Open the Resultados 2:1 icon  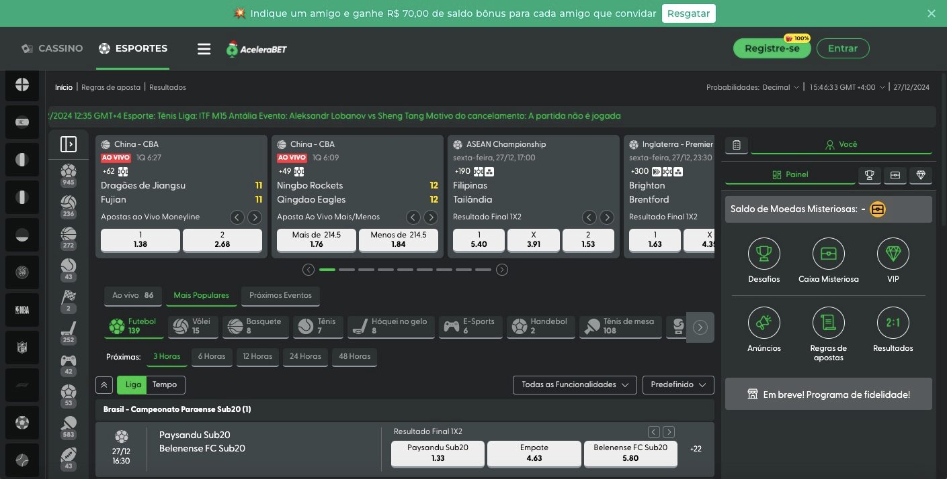[893, 323]
